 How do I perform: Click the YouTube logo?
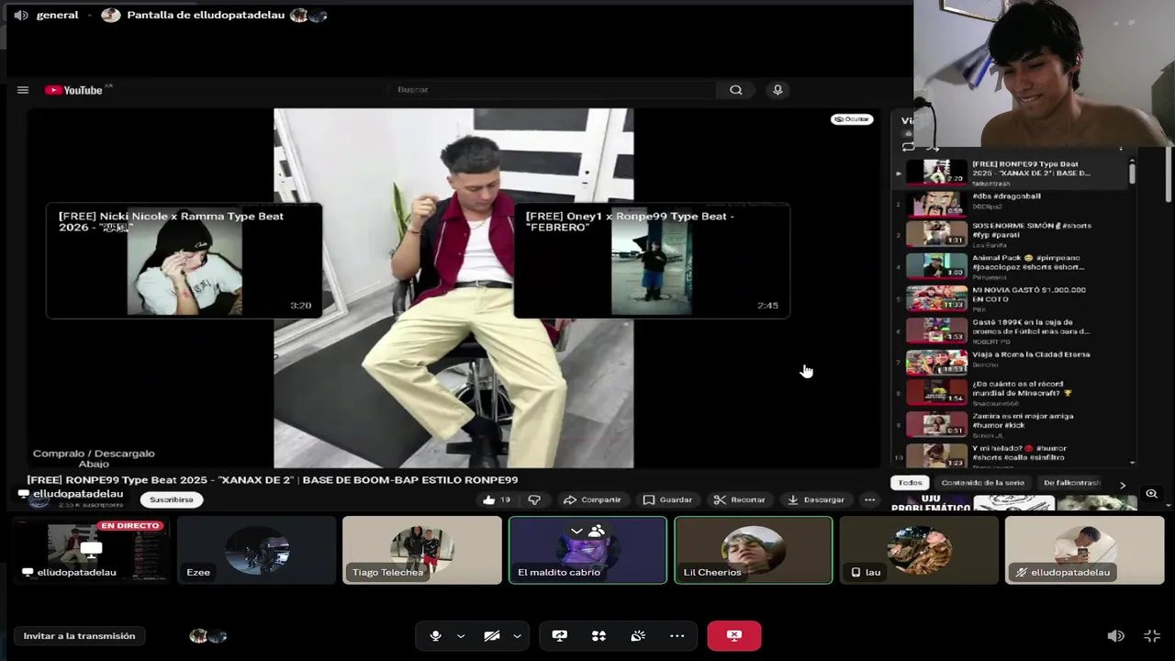click(74, 90)
